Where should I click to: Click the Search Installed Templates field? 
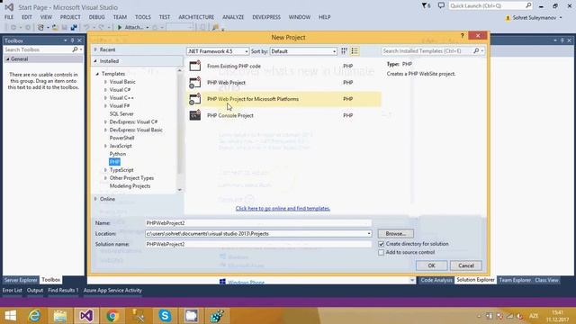[x=427, y=51]
